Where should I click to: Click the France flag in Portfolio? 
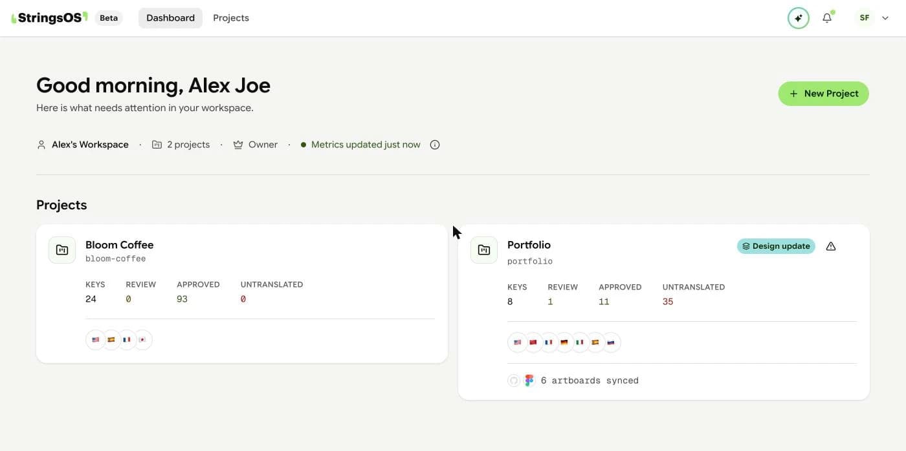click(549, 342)
